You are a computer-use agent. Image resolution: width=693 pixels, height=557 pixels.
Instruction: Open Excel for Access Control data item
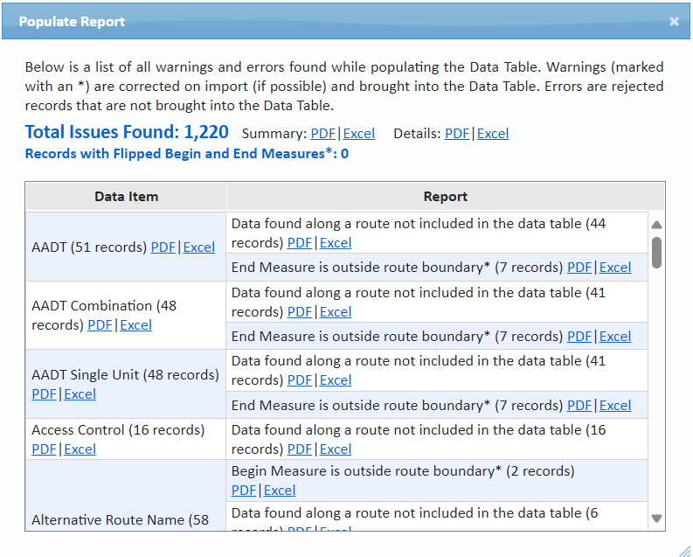80,449
